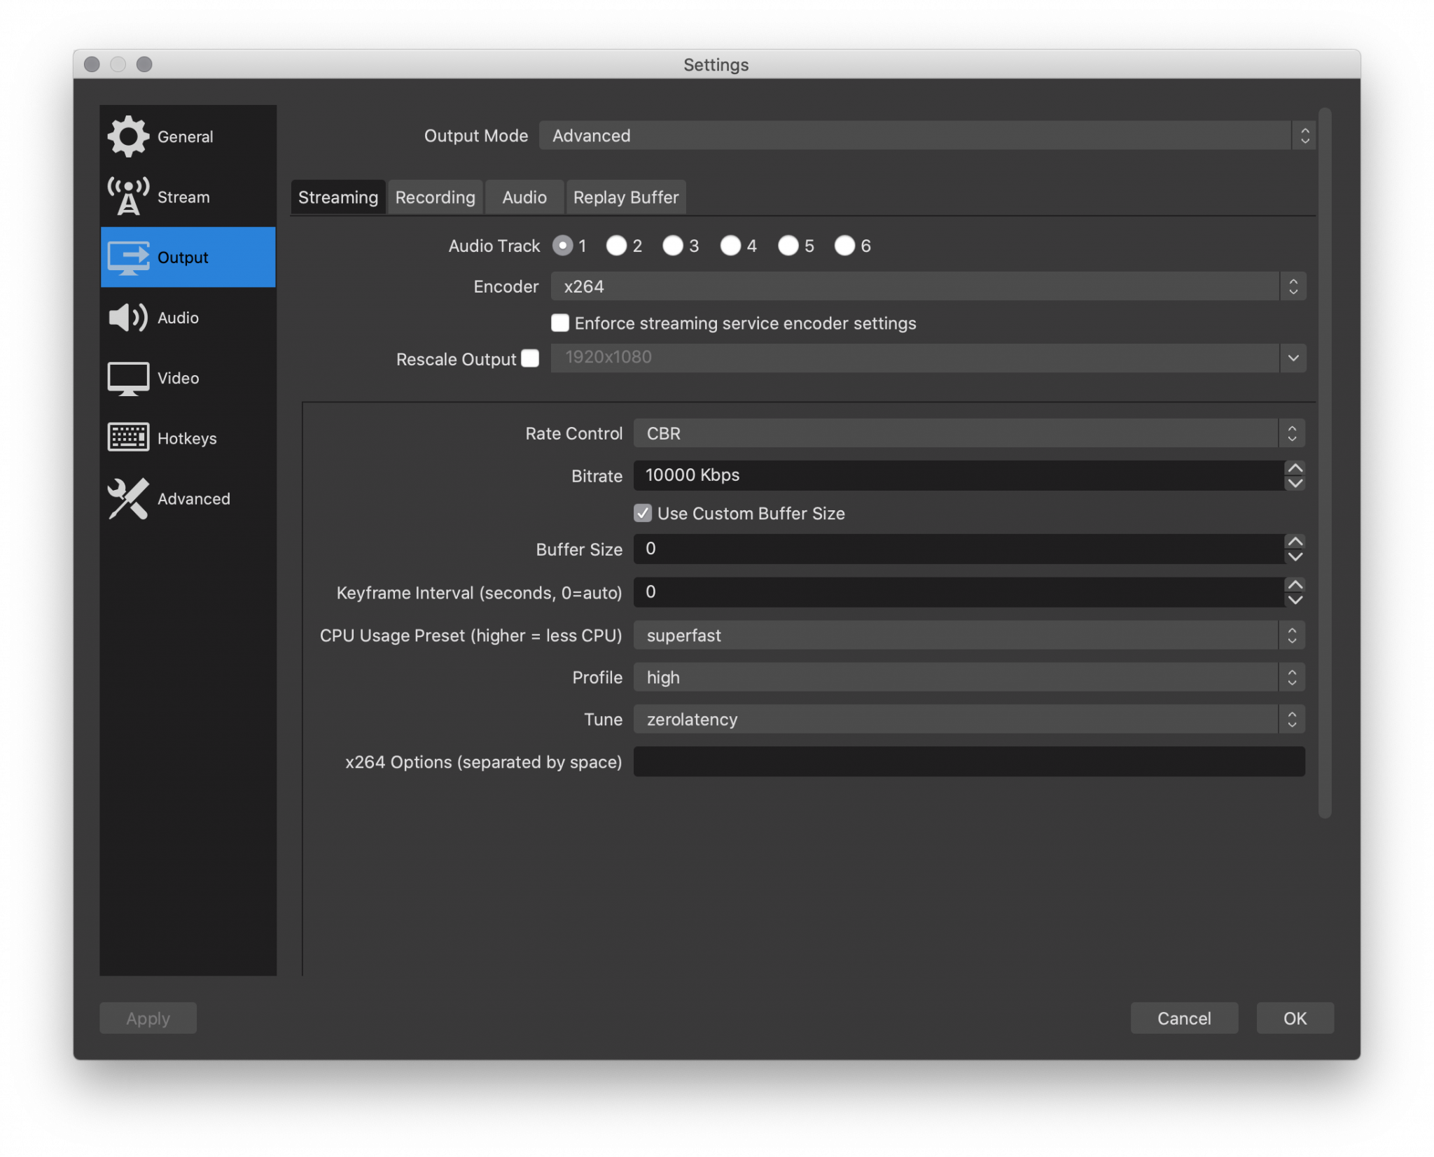Image resolution: width=1434 pixels, height=1157 pixels.
Task: Click in the x264 Options input field
Action: (968, 760)
